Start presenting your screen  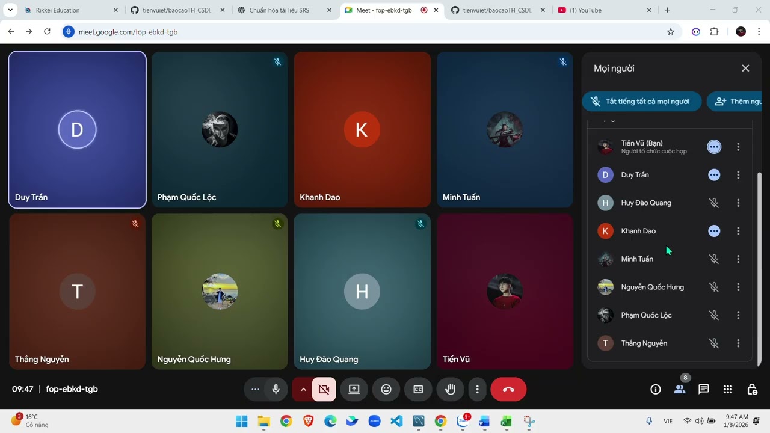(x=354, y=389)
